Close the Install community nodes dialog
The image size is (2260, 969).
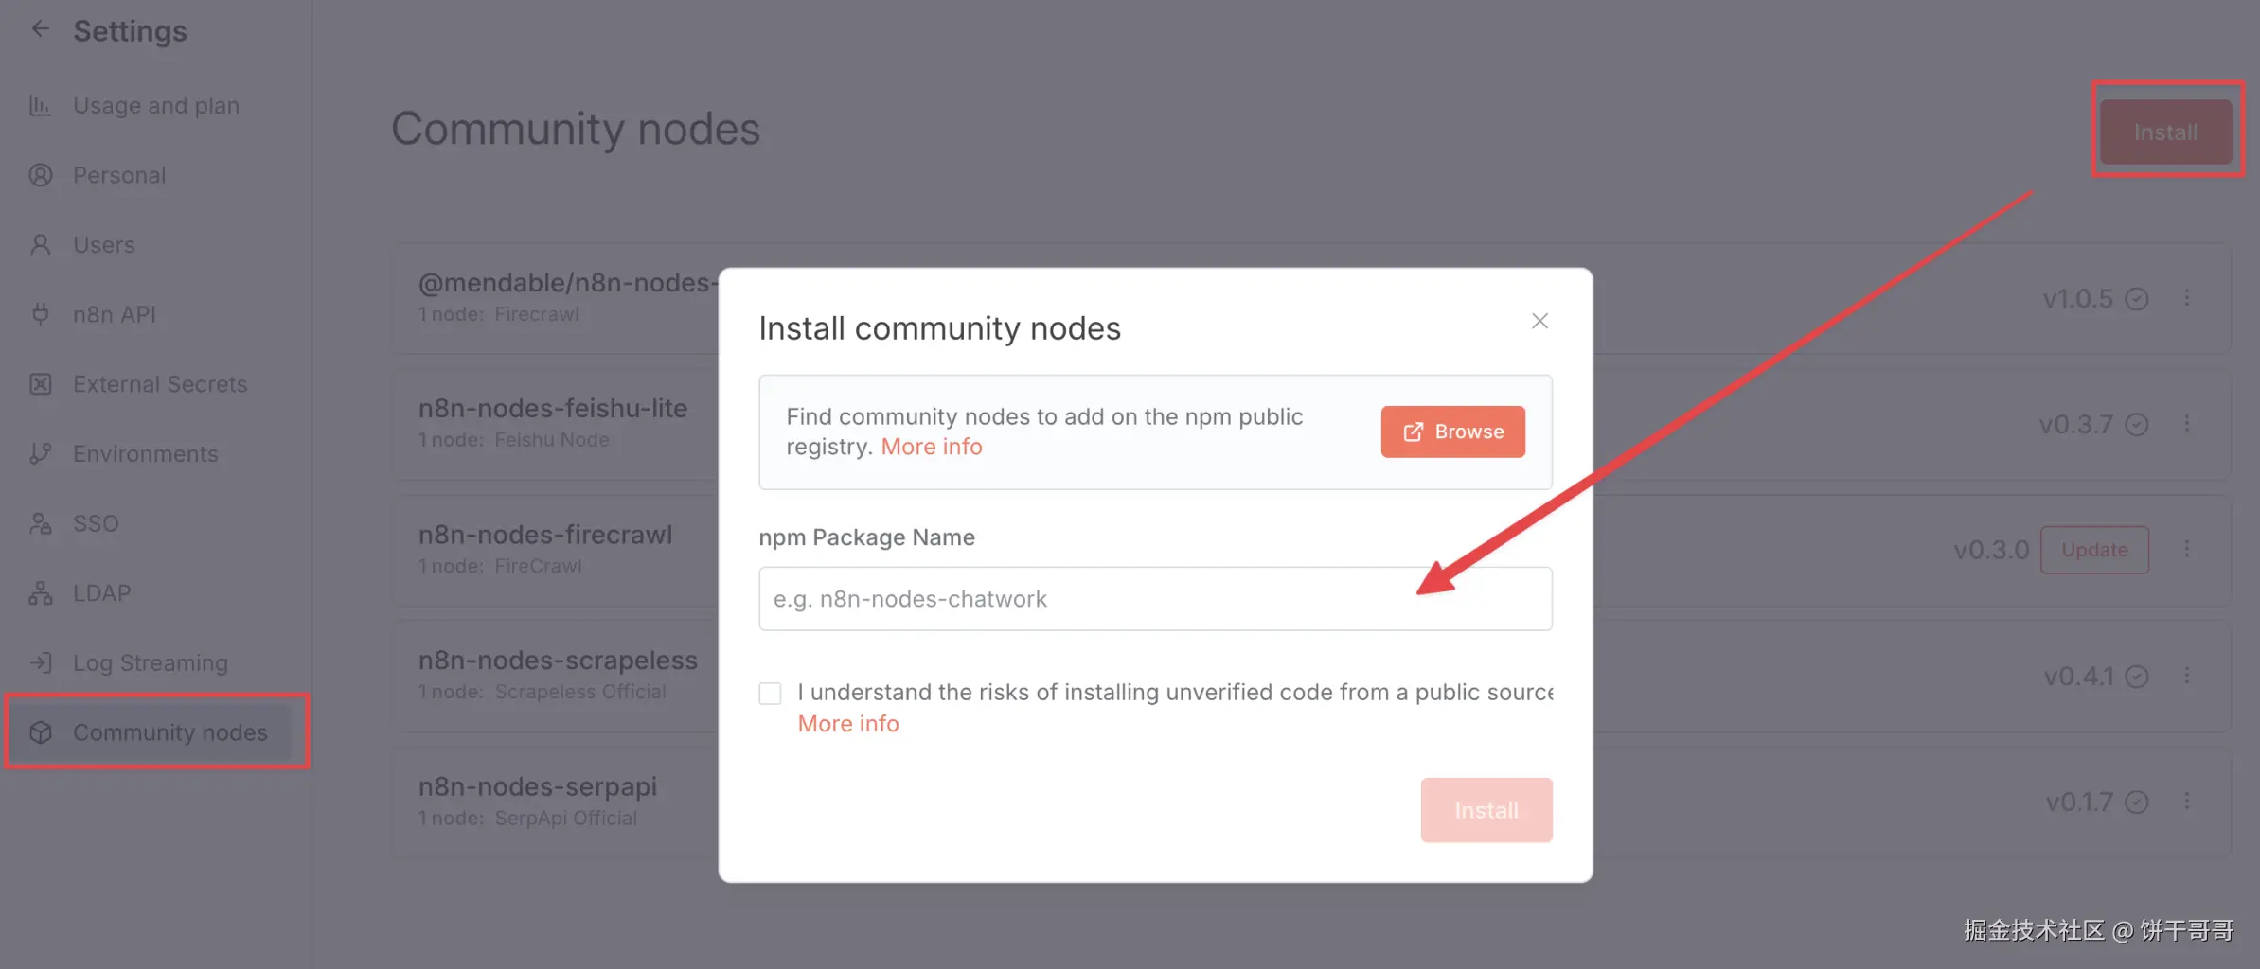(x=1539, y=322)
